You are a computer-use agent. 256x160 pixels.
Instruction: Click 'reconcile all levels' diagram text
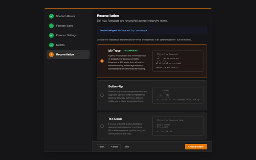tap(167, 67)
